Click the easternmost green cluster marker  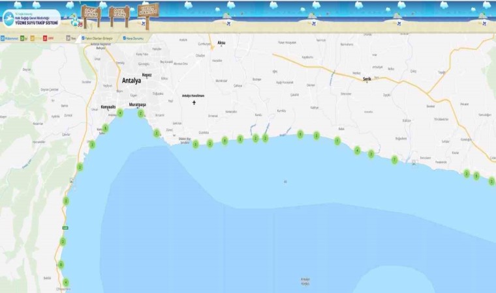(x=491, y=181)
